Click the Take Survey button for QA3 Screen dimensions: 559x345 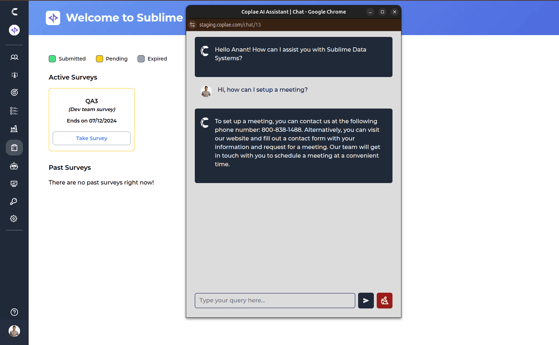click(x=92, y=138)
